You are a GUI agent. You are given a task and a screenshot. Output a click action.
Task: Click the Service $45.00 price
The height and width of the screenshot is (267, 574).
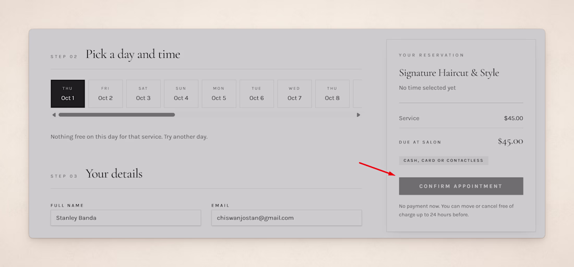click(513, 118)
